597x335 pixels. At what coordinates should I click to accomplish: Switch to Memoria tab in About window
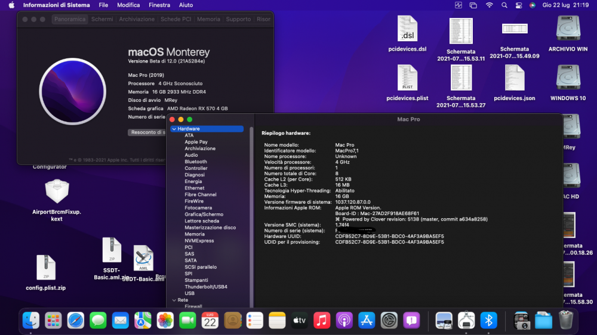pos(208,19)
